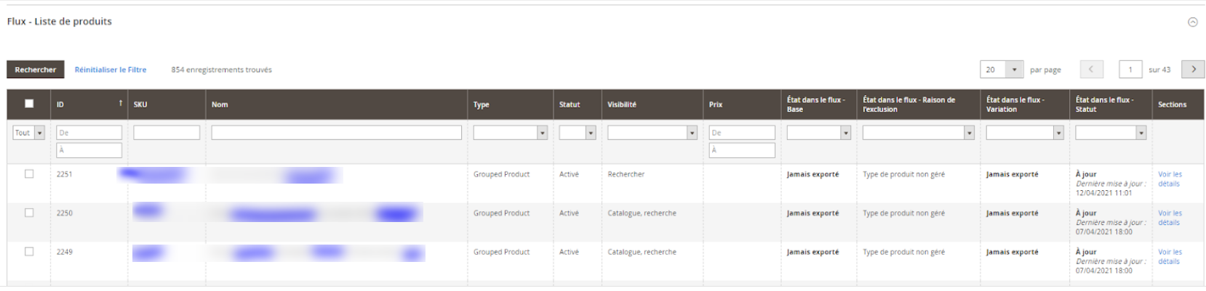
Task: Go to next page arrow
Action: 1193,69
